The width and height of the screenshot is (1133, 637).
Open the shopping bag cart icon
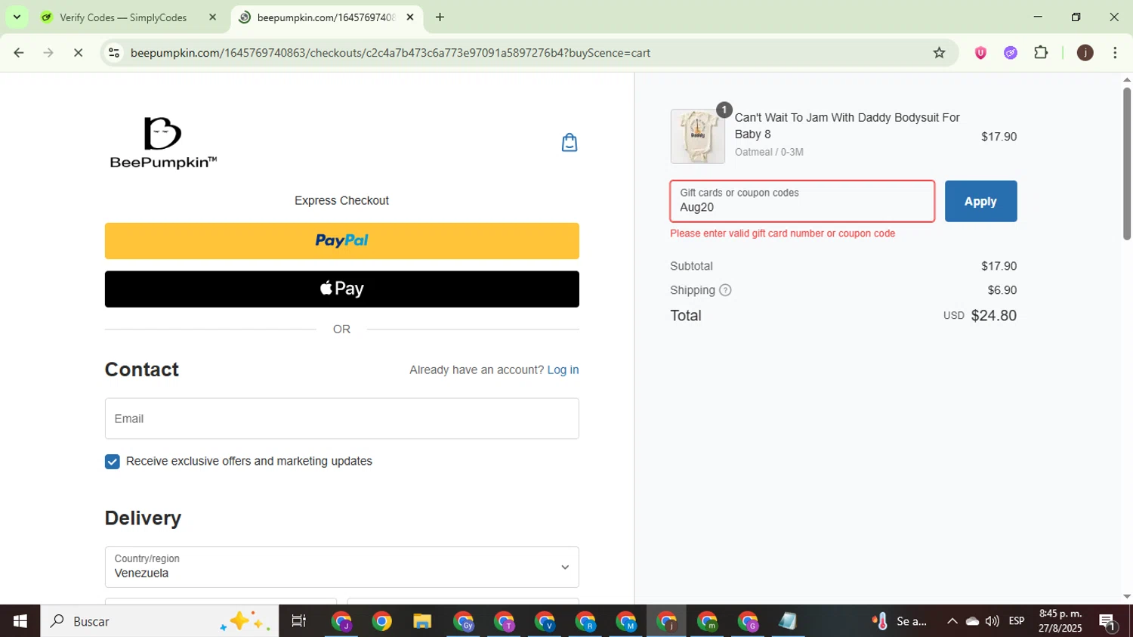[570, 142]
